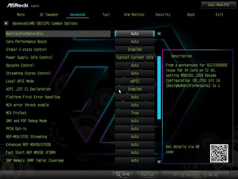The height and width of the screenshot is (179, 238).
Task: Click the ASRock UEFI logo
Action: click(x=23, y=6)
